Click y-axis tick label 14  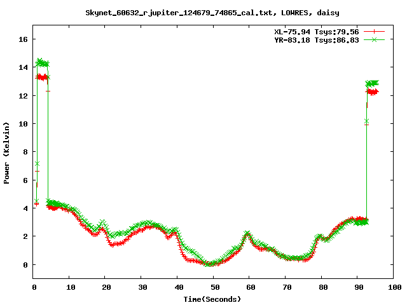[23, 67]
